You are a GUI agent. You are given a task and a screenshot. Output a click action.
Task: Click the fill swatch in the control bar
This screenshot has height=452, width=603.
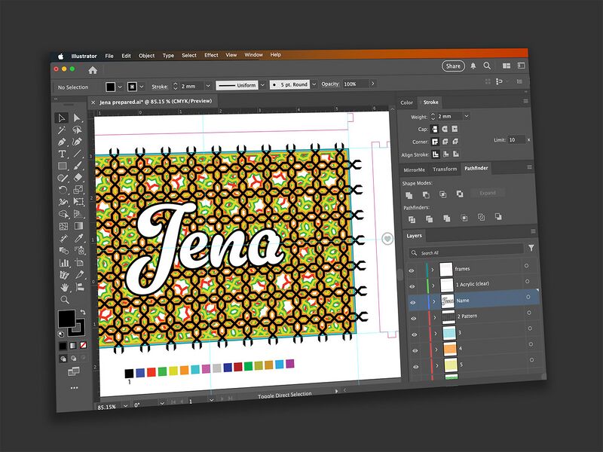pyautogui.click(x=110, y=87)
